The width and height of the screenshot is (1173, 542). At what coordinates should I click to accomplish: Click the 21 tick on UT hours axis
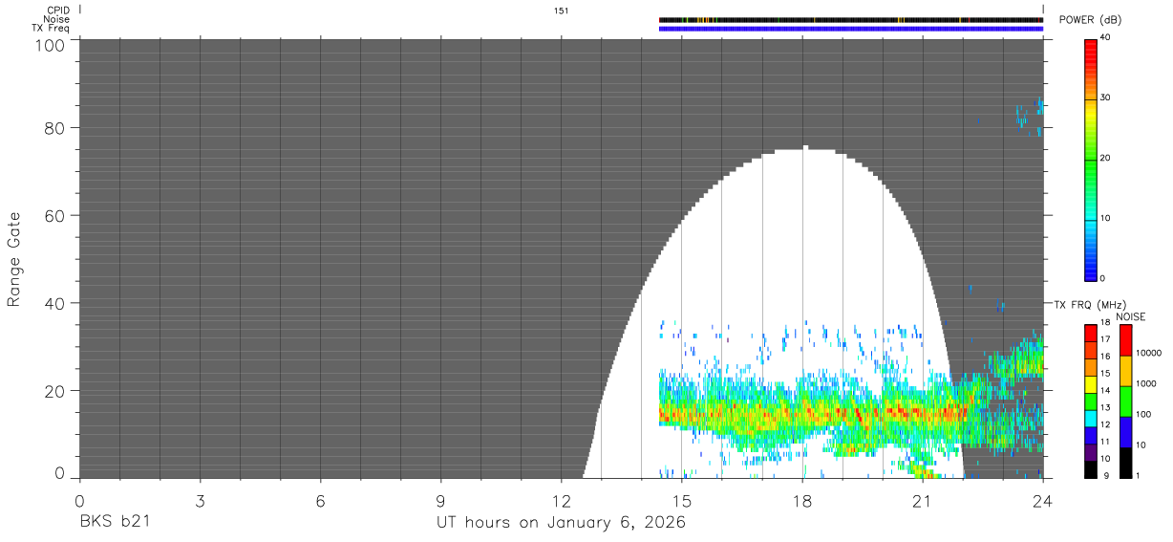[922, 501]
